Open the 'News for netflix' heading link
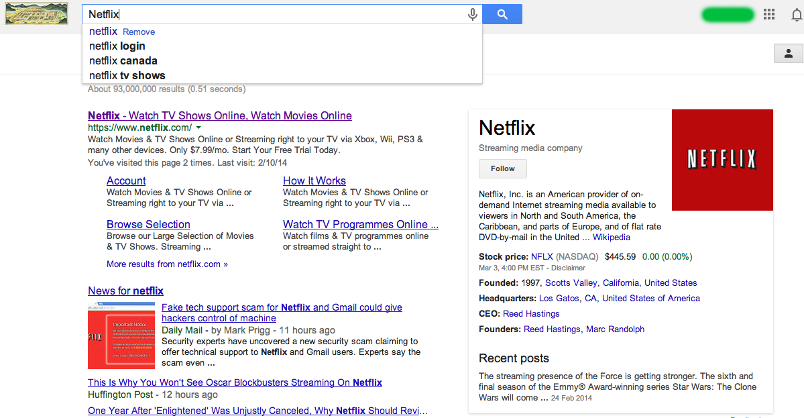Image resolution: width=804 pixels, height=418 pixels. click(x=125, y=291)
